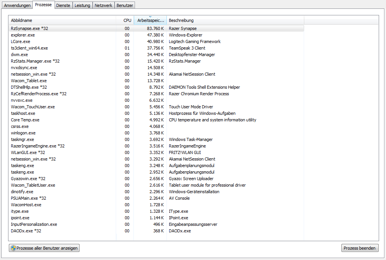Switch to the Netzwerk tab
Image resolution: width=386 pixels, height=260 pixels.
click(103, 5)
